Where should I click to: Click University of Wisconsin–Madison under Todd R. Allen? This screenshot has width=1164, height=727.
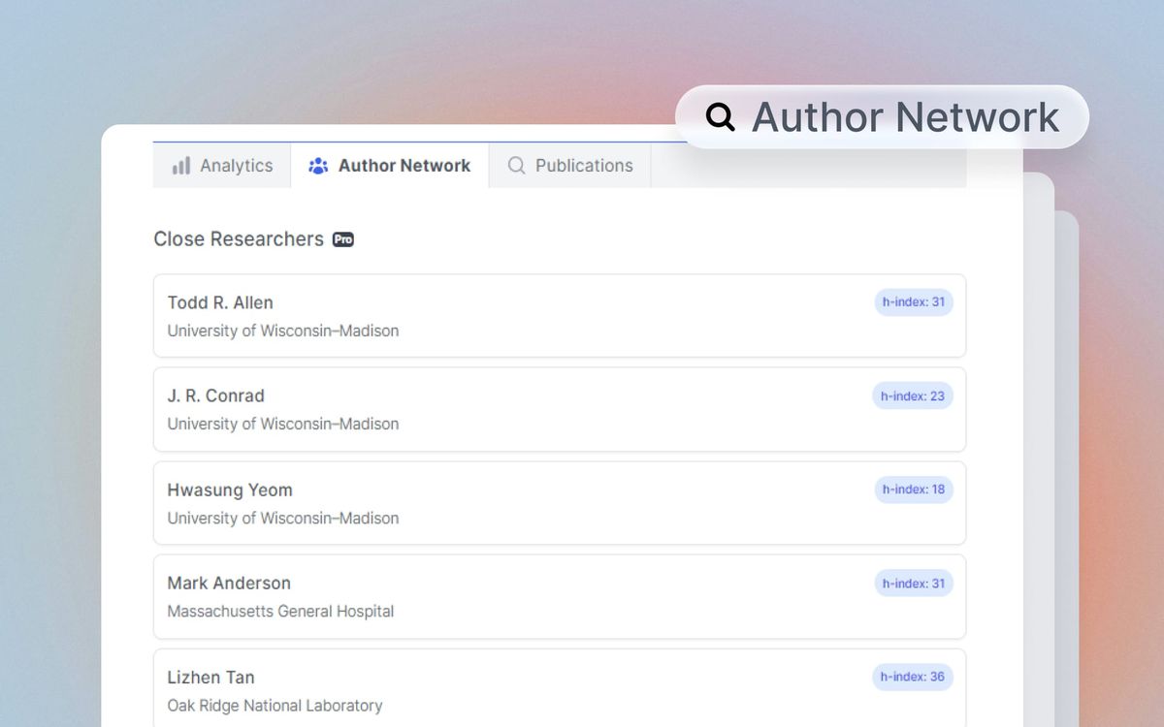click(x=282, y=331)
